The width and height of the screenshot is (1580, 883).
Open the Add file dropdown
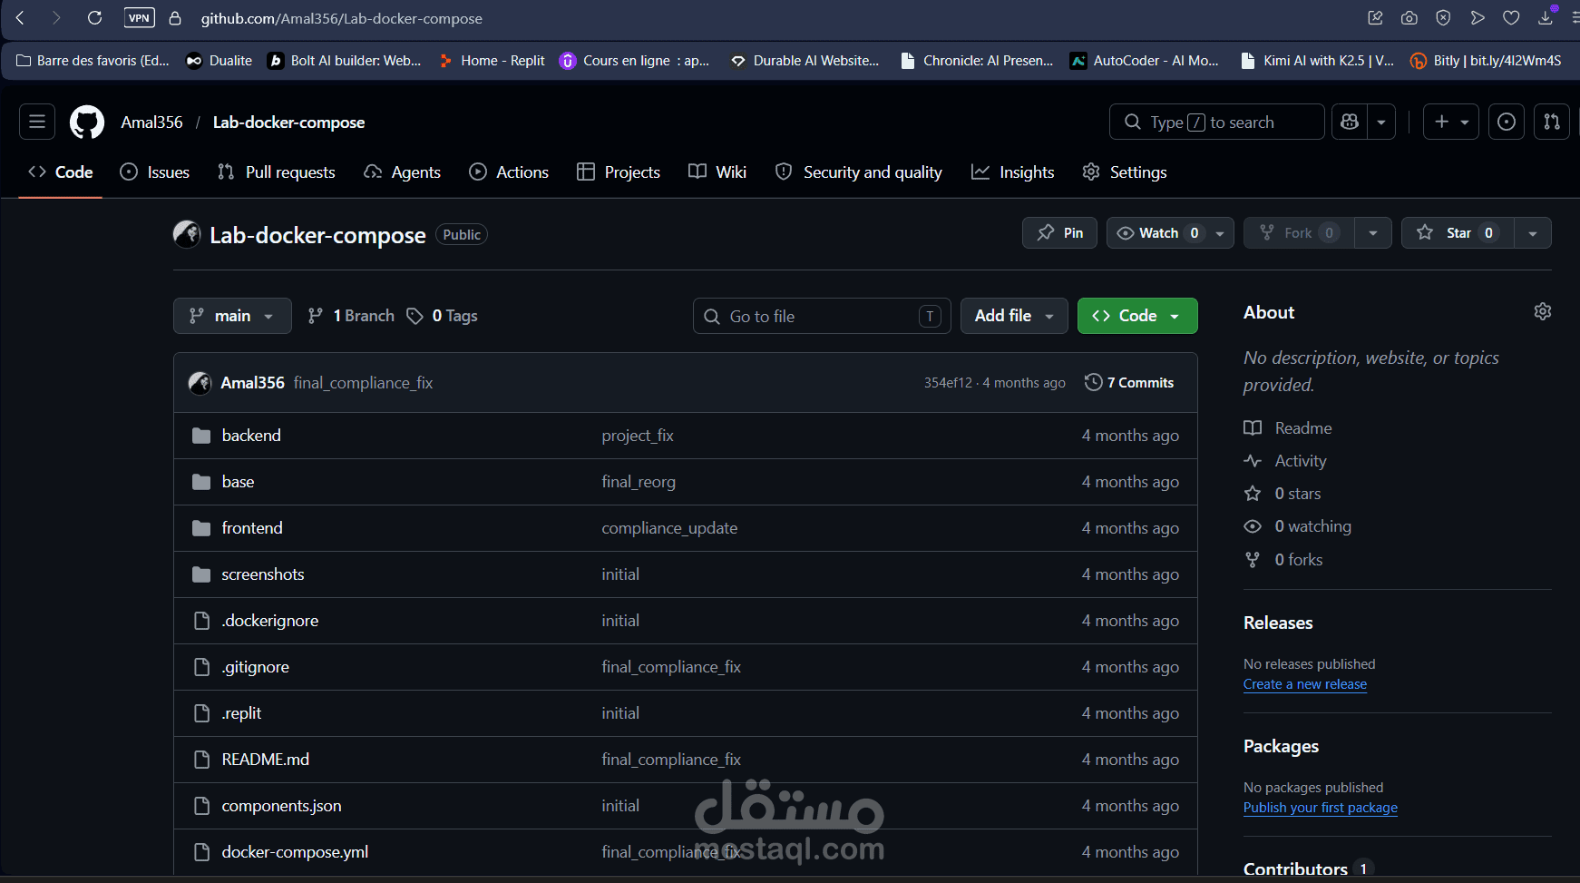pyautogui.click(x=1014, y=316)
